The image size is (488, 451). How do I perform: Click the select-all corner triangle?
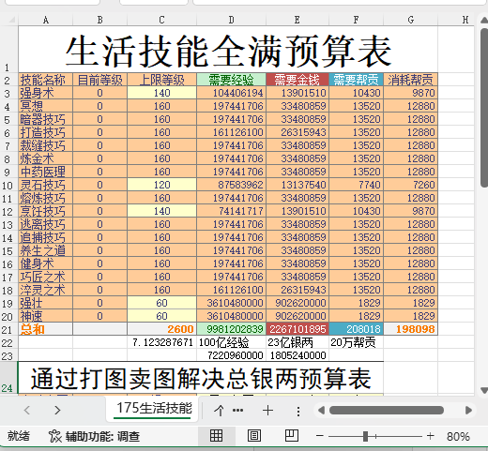[x=11, y=21]
